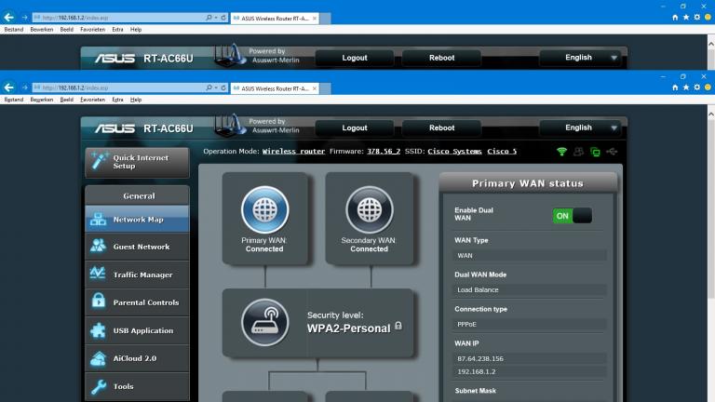Click the router security level icon
The width and height of the screenshot is (715, 402).
[264, 322]
